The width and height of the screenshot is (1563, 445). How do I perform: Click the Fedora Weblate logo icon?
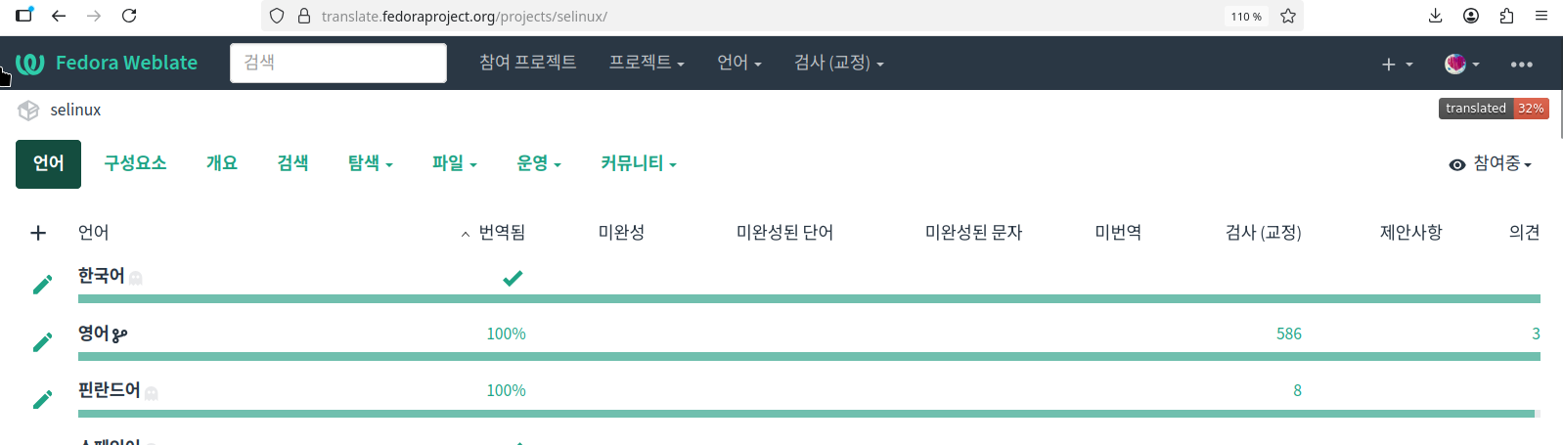[30, 64]
